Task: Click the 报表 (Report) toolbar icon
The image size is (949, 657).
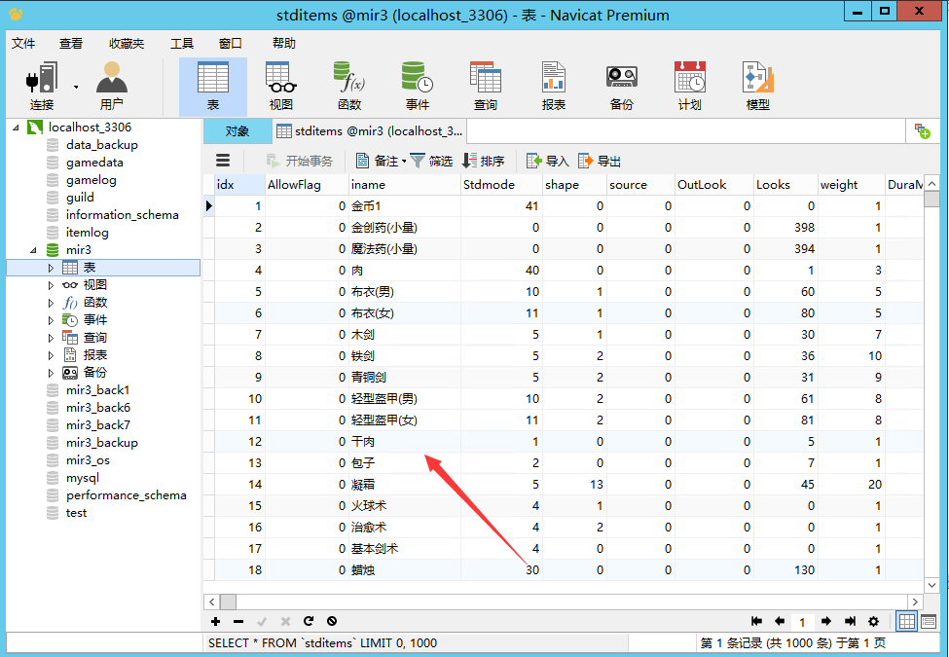Action: point(553,86)
